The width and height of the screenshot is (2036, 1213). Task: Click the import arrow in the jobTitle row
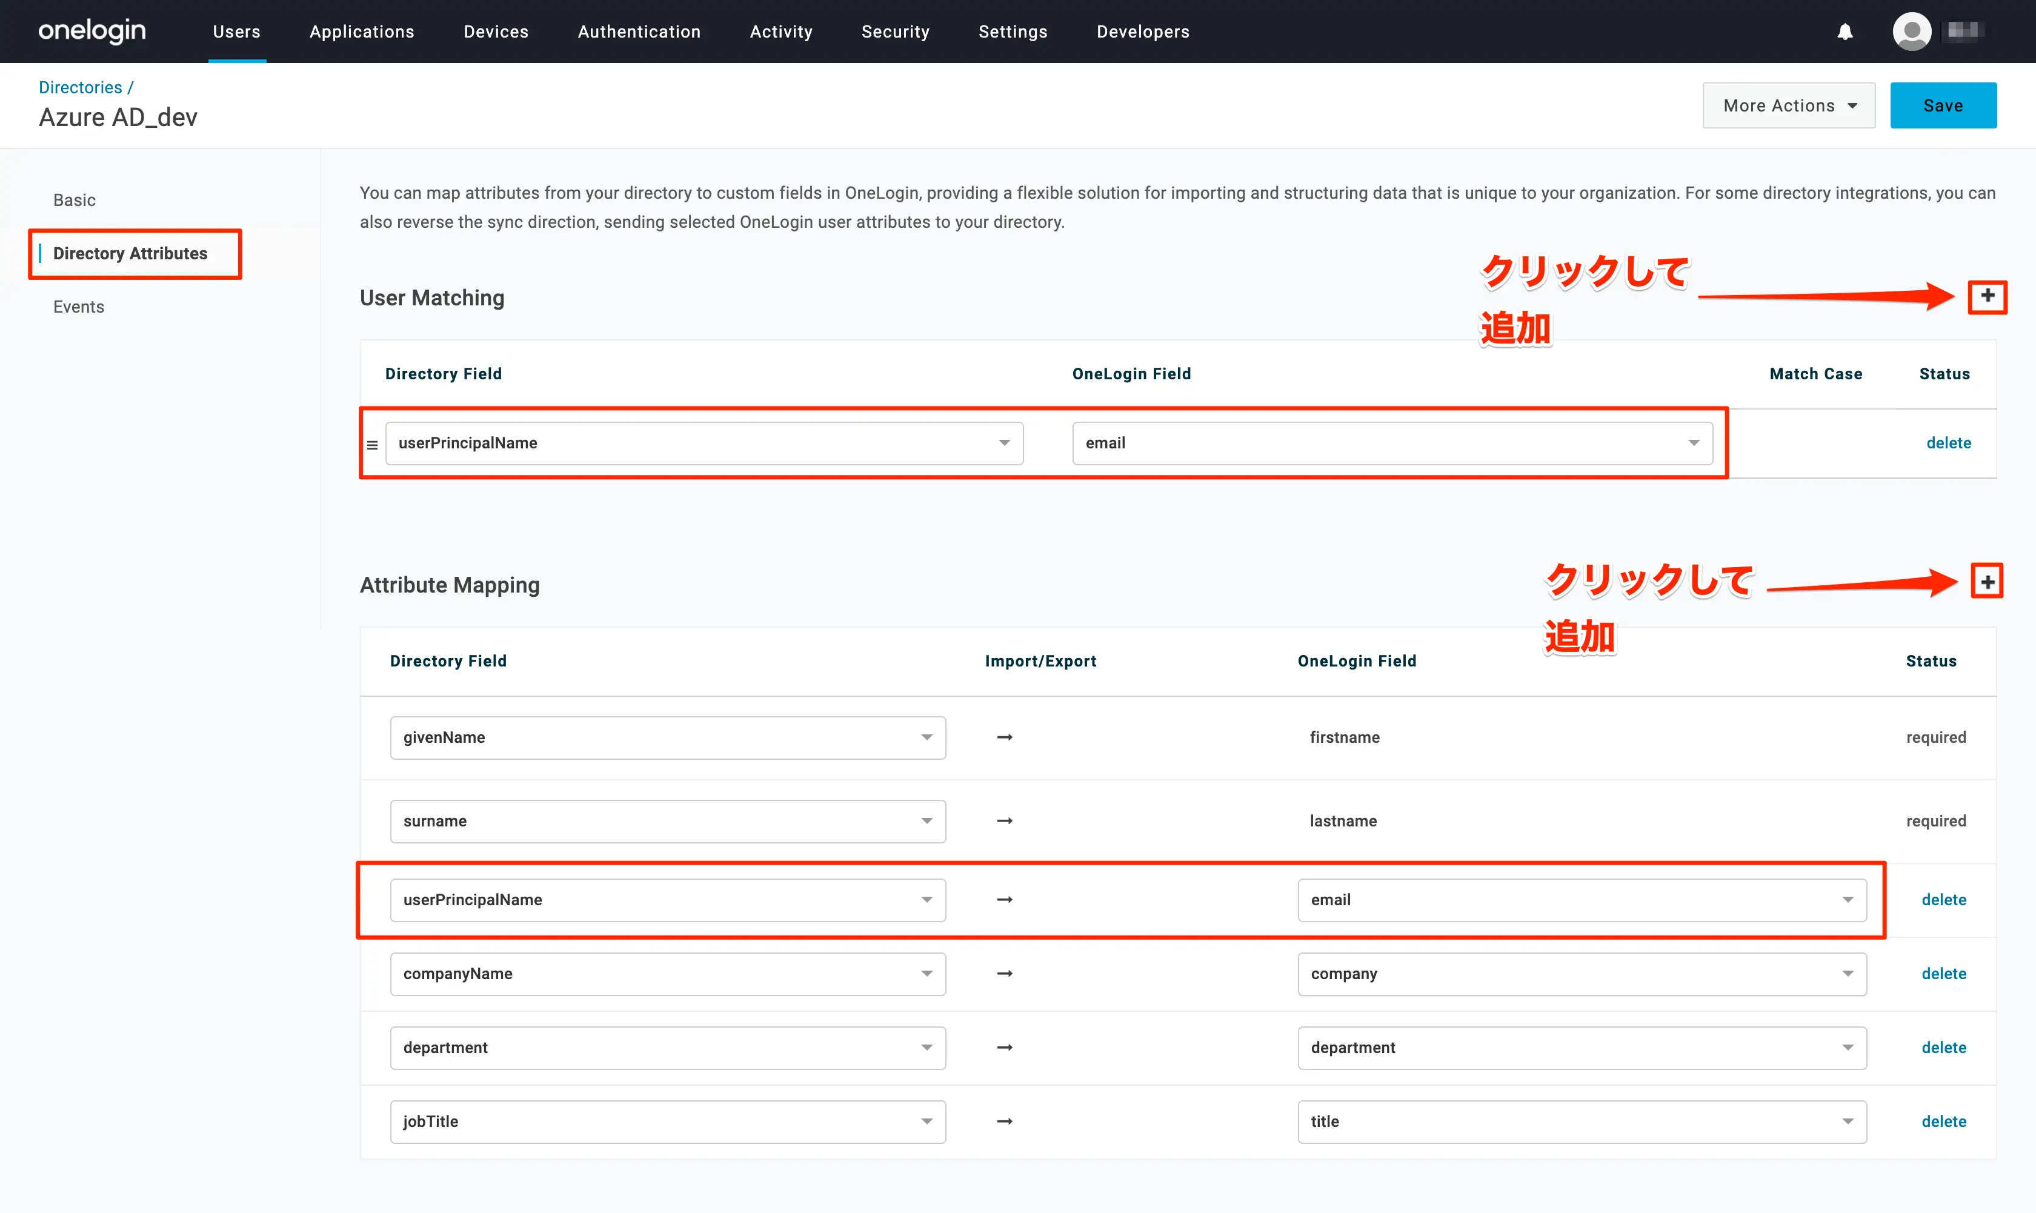point(1005,1122)
